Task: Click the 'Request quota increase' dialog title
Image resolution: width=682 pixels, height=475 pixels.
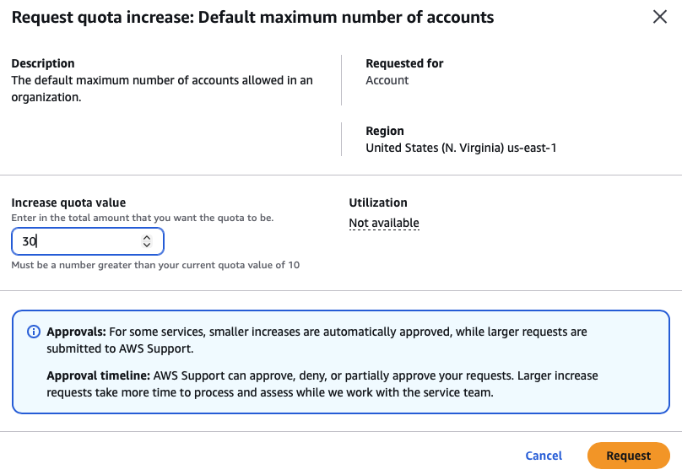Action: pyautogui.click(x=252, y=17)
